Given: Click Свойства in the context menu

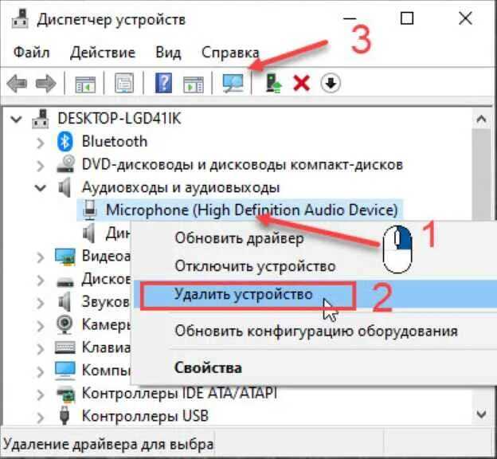Looking at the screenshot, I should (208, 368).
